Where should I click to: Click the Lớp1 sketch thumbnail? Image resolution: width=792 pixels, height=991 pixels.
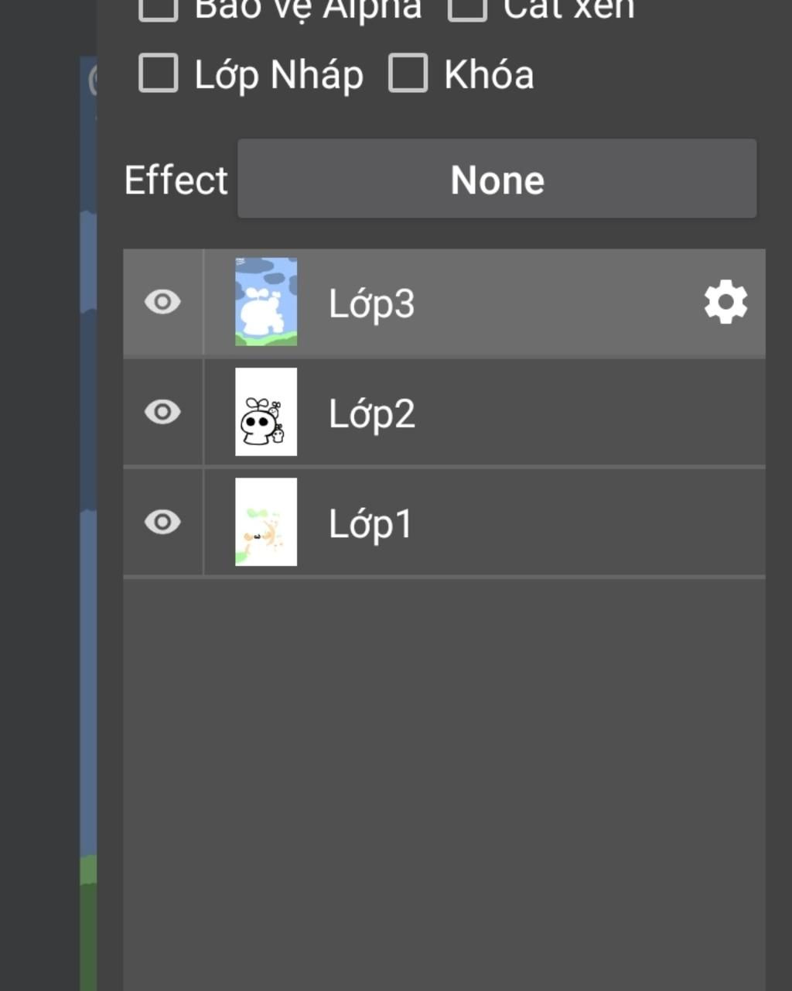coord(266,522)
